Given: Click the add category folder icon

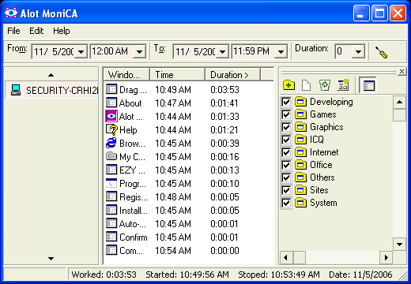Looking at the screenshot, I should point(288,85).
